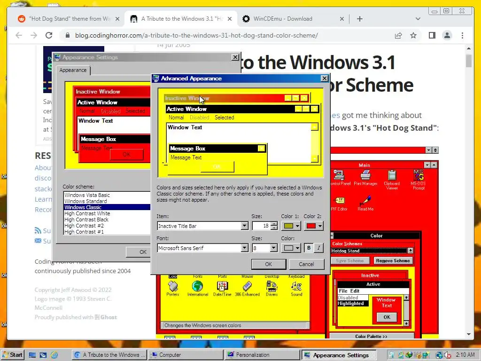481x361 pixels.
Task: Select the Appearance tab in Appearance Settings
Action: [x=73, y=70]
